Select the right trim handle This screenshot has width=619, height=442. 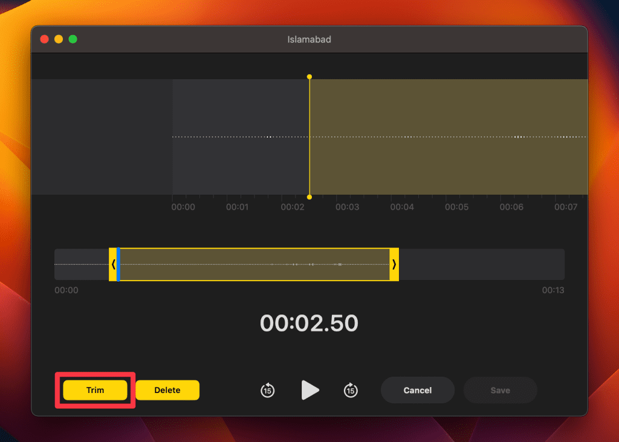click(394, 264)
